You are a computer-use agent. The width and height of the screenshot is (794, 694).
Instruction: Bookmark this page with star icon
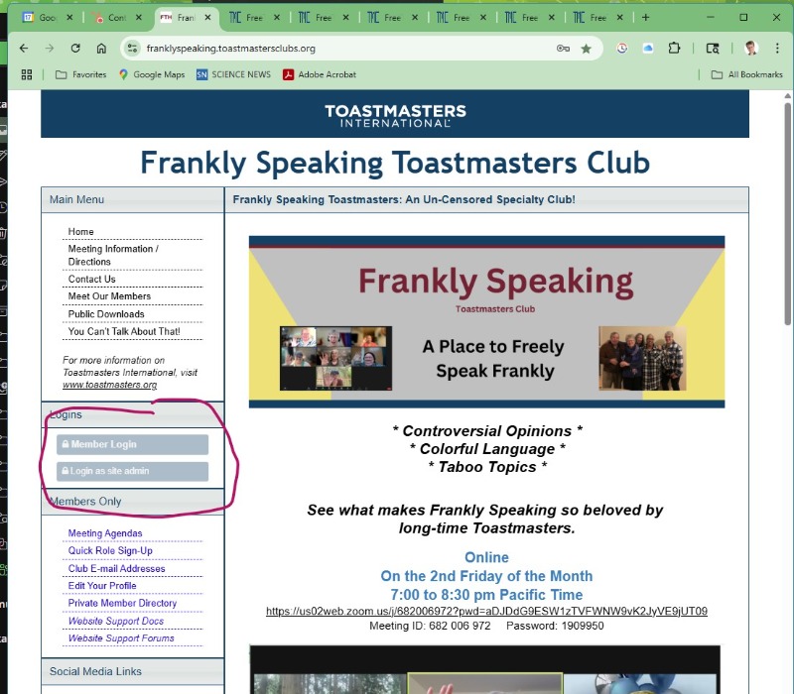(x=586, y=49)
